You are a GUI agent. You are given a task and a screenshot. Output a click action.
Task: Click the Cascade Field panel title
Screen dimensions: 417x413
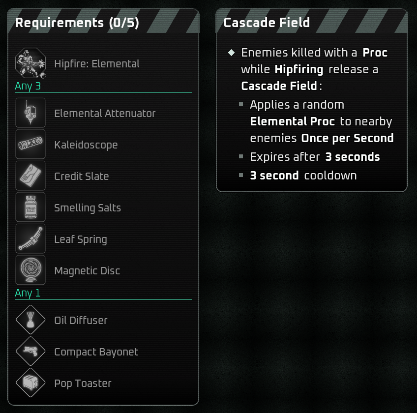267,23
